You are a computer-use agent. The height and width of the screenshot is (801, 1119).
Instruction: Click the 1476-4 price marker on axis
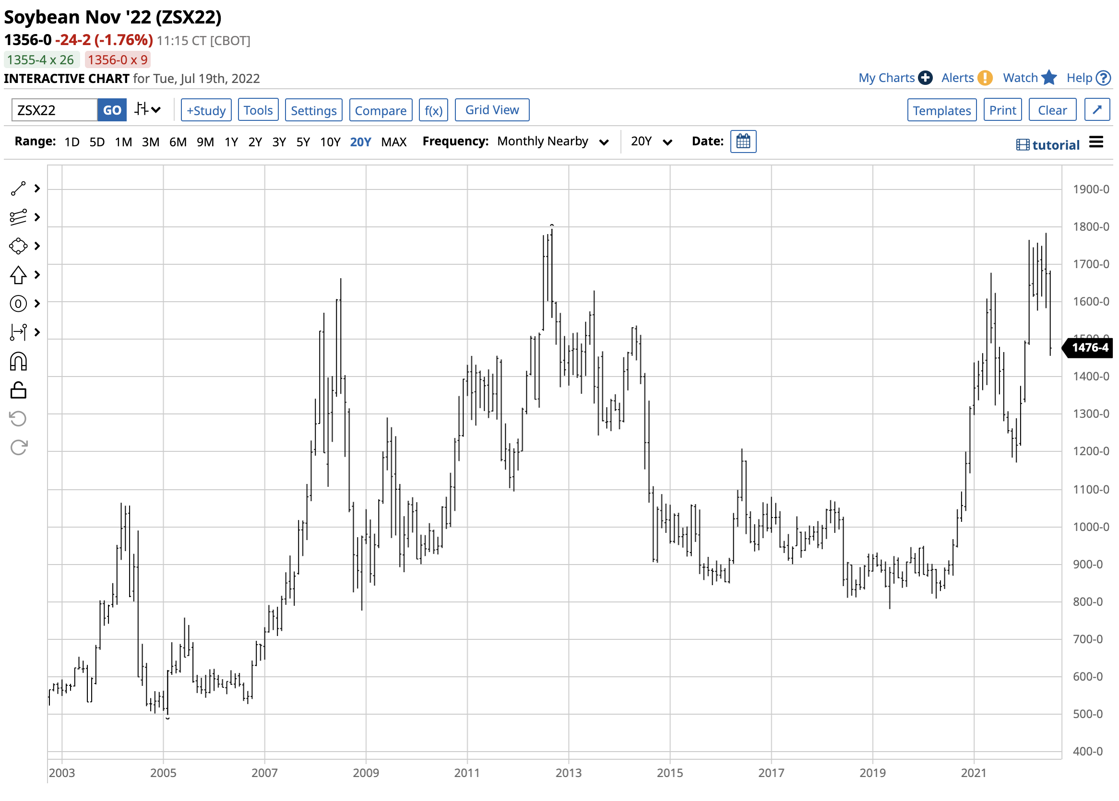(x=1091, y=349)
